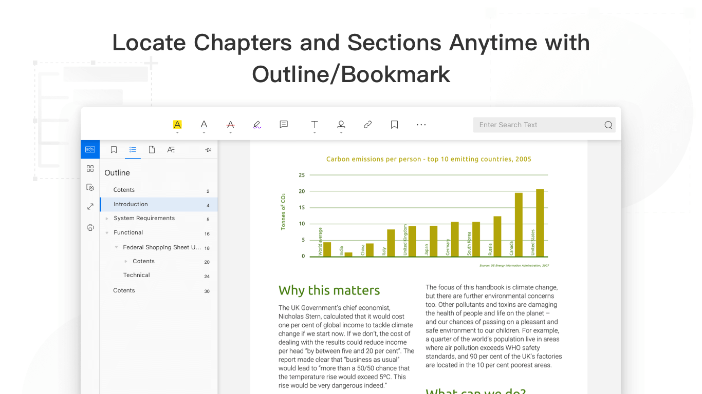This screenshot has height=394, width=702.
Task: Add a bookmark from the top toolbar
Action: pyautogui.click(x=395, y=125)
